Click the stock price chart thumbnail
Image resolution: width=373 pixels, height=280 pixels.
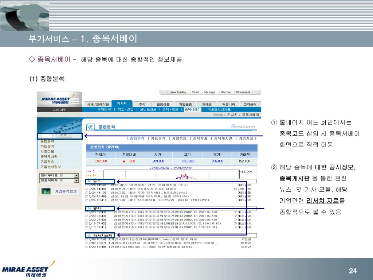(171, 174)
